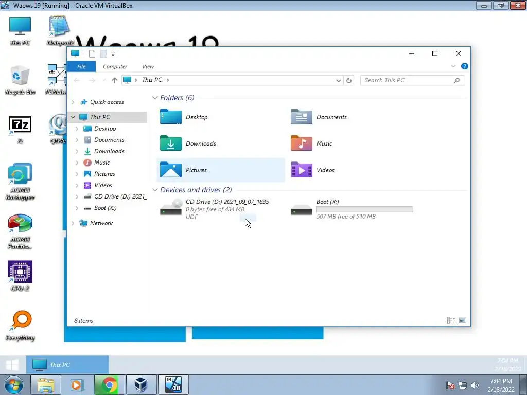Click the search magnifier icon

coord(456,80)
